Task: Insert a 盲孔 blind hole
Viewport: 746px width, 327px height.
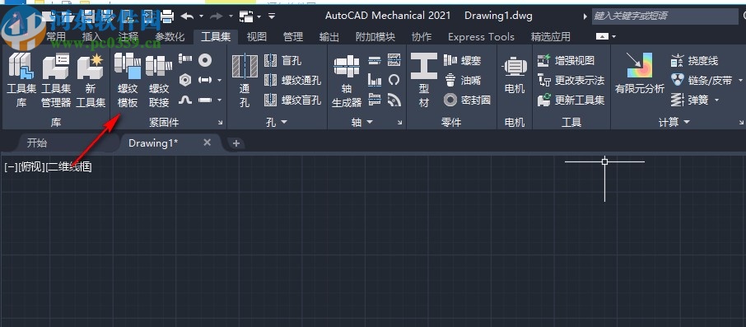Action: [x=283, y=60]
